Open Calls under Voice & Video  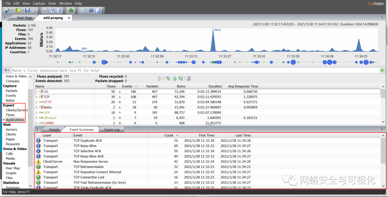tap(9, 154)
